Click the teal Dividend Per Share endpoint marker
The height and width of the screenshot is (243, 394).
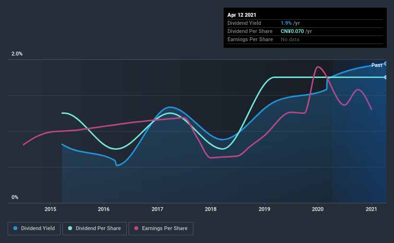(x=386, y=77)
